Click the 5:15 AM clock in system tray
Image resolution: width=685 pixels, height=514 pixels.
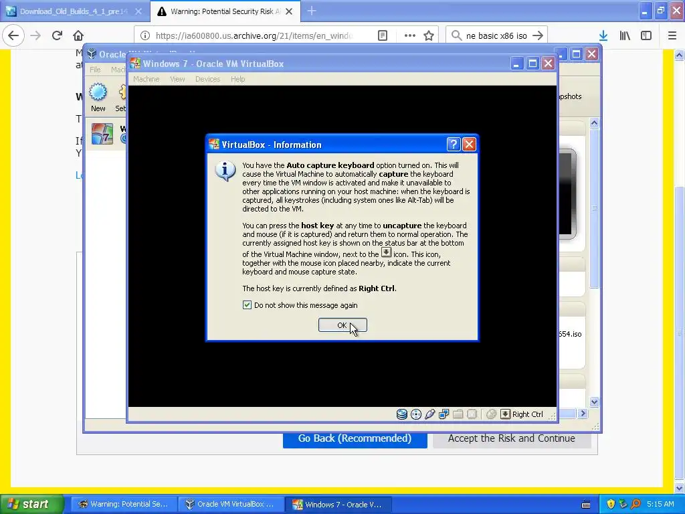point(660,504)
